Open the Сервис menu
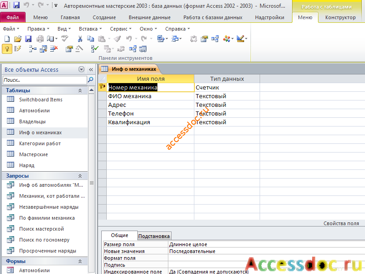The image size is (365, 274). 121,29
